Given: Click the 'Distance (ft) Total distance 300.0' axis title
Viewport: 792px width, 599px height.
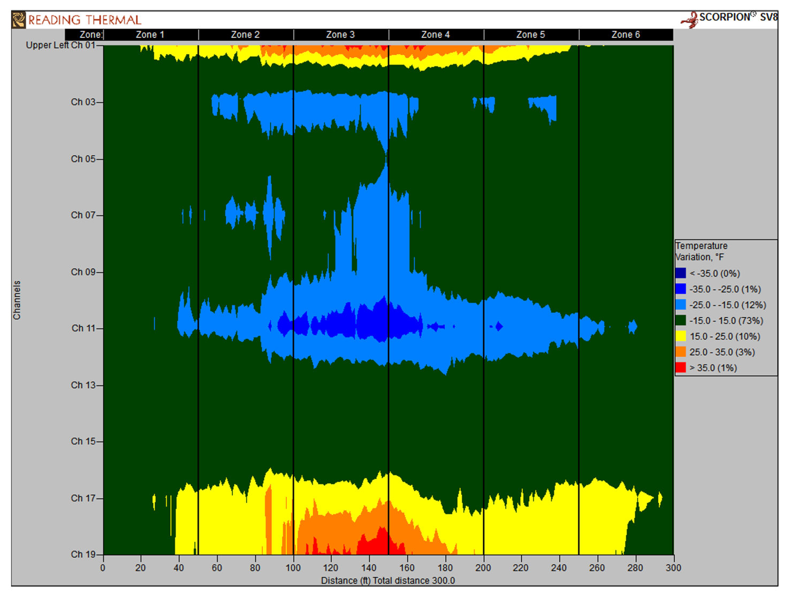Looking at the screenshot, I should tap(388, 581).
